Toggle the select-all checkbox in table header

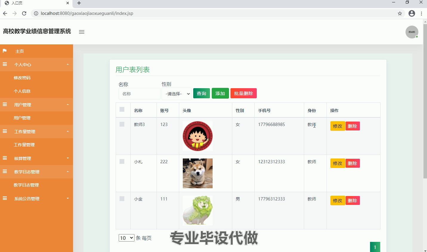click(x=122, y=109)
